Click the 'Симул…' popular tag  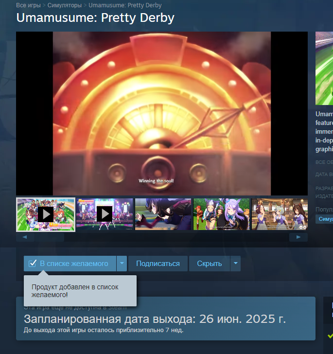point(324,219)
